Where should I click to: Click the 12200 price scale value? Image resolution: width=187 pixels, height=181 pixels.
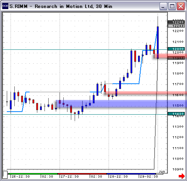point(178,31)
